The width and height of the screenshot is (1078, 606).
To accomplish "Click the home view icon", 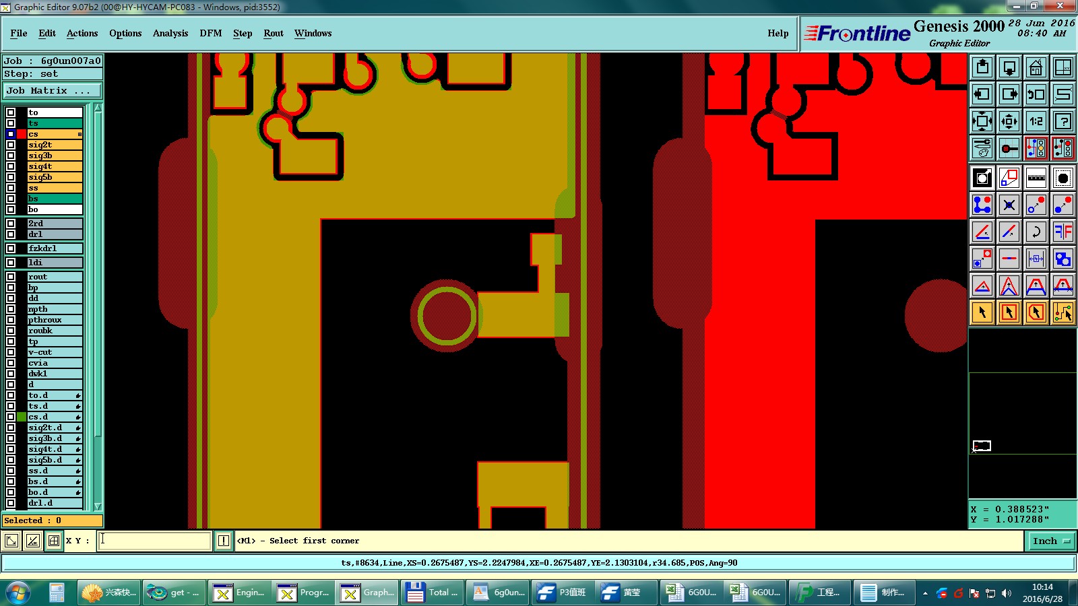I will [x=1036, y=67].
